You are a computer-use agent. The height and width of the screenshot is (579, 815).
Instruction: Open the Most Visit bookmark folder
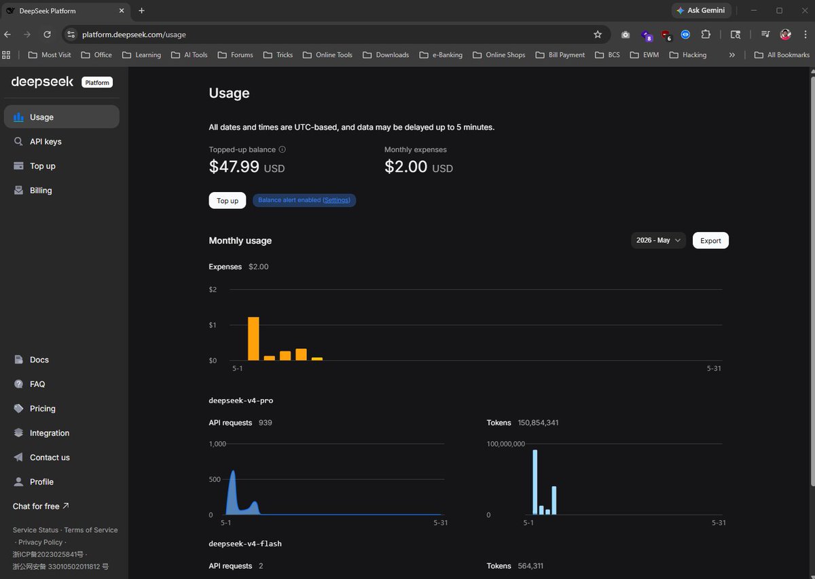point(50,55)
